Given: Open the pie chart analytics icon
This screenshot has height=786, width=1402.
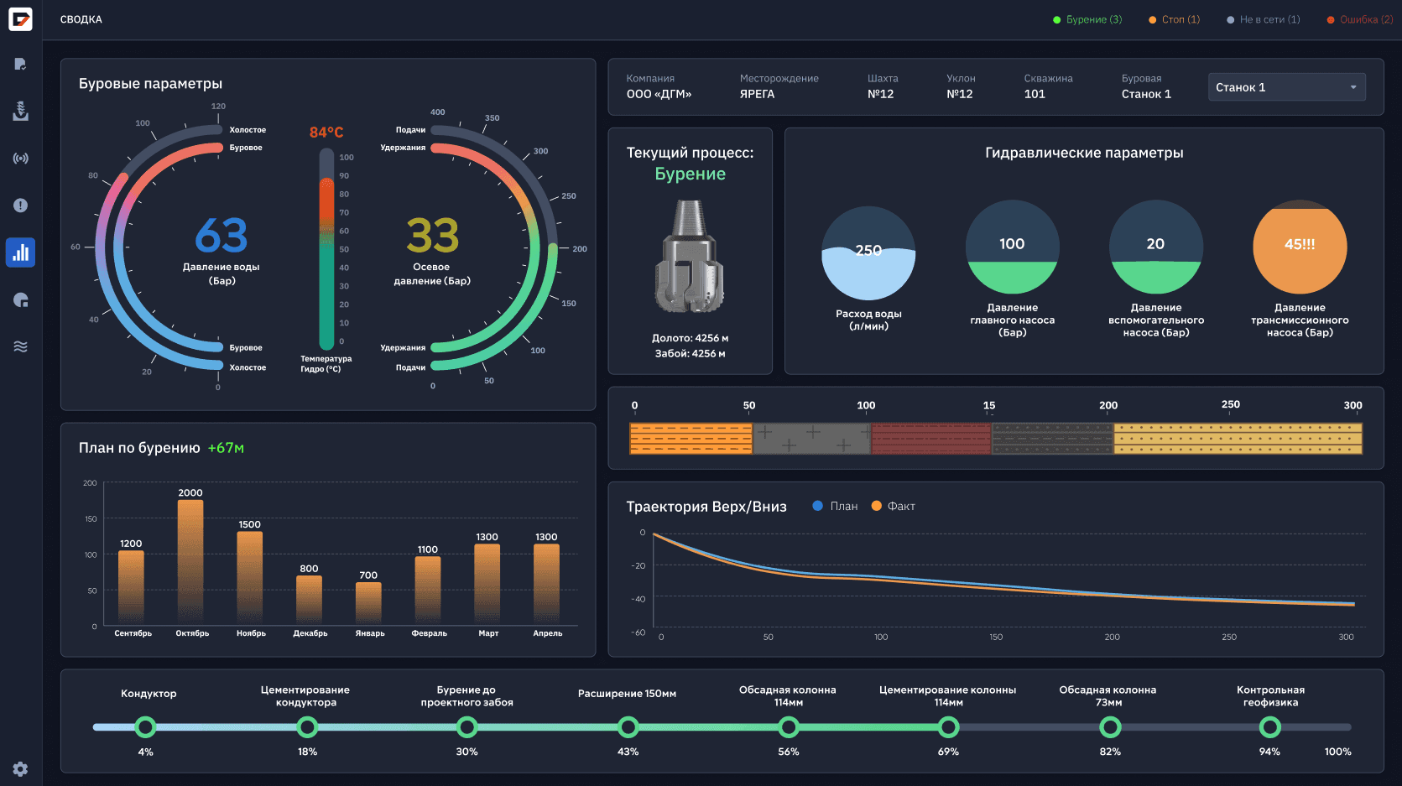Looking at the screenshot, I should tap(21, 299).
